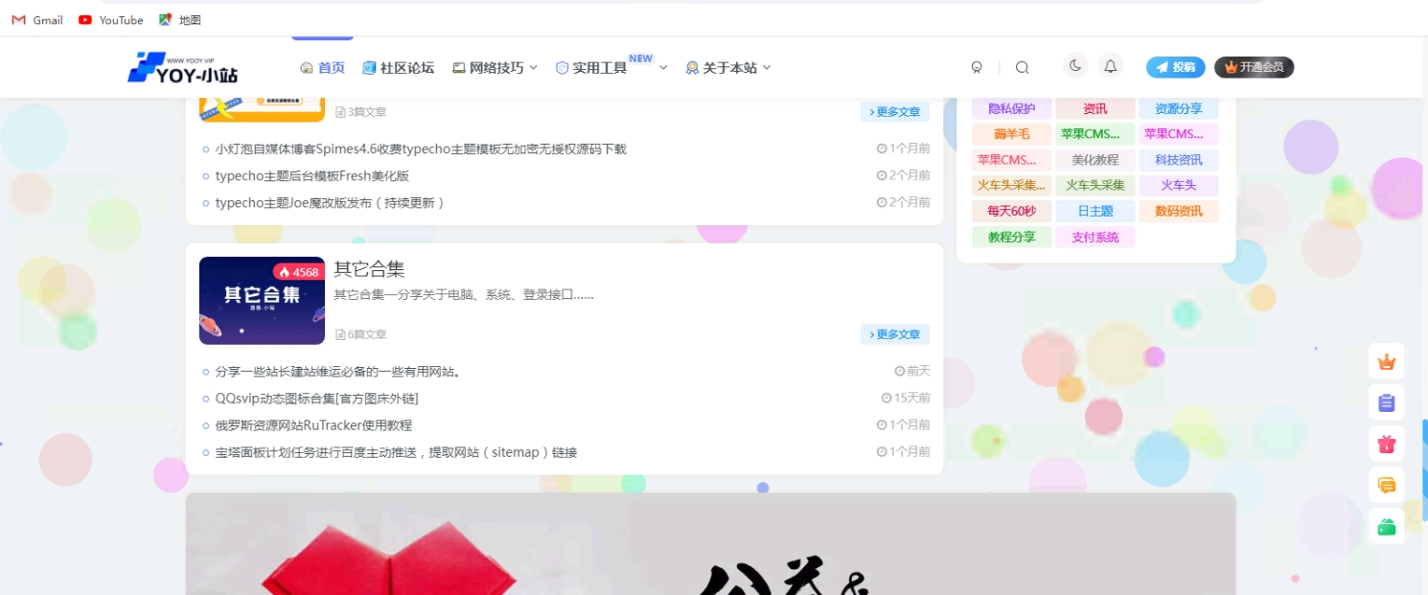The height and width of the screenshot is (595, 1428).
Task: Open the 社区论坛 navigation item
Action: [400, 67]
